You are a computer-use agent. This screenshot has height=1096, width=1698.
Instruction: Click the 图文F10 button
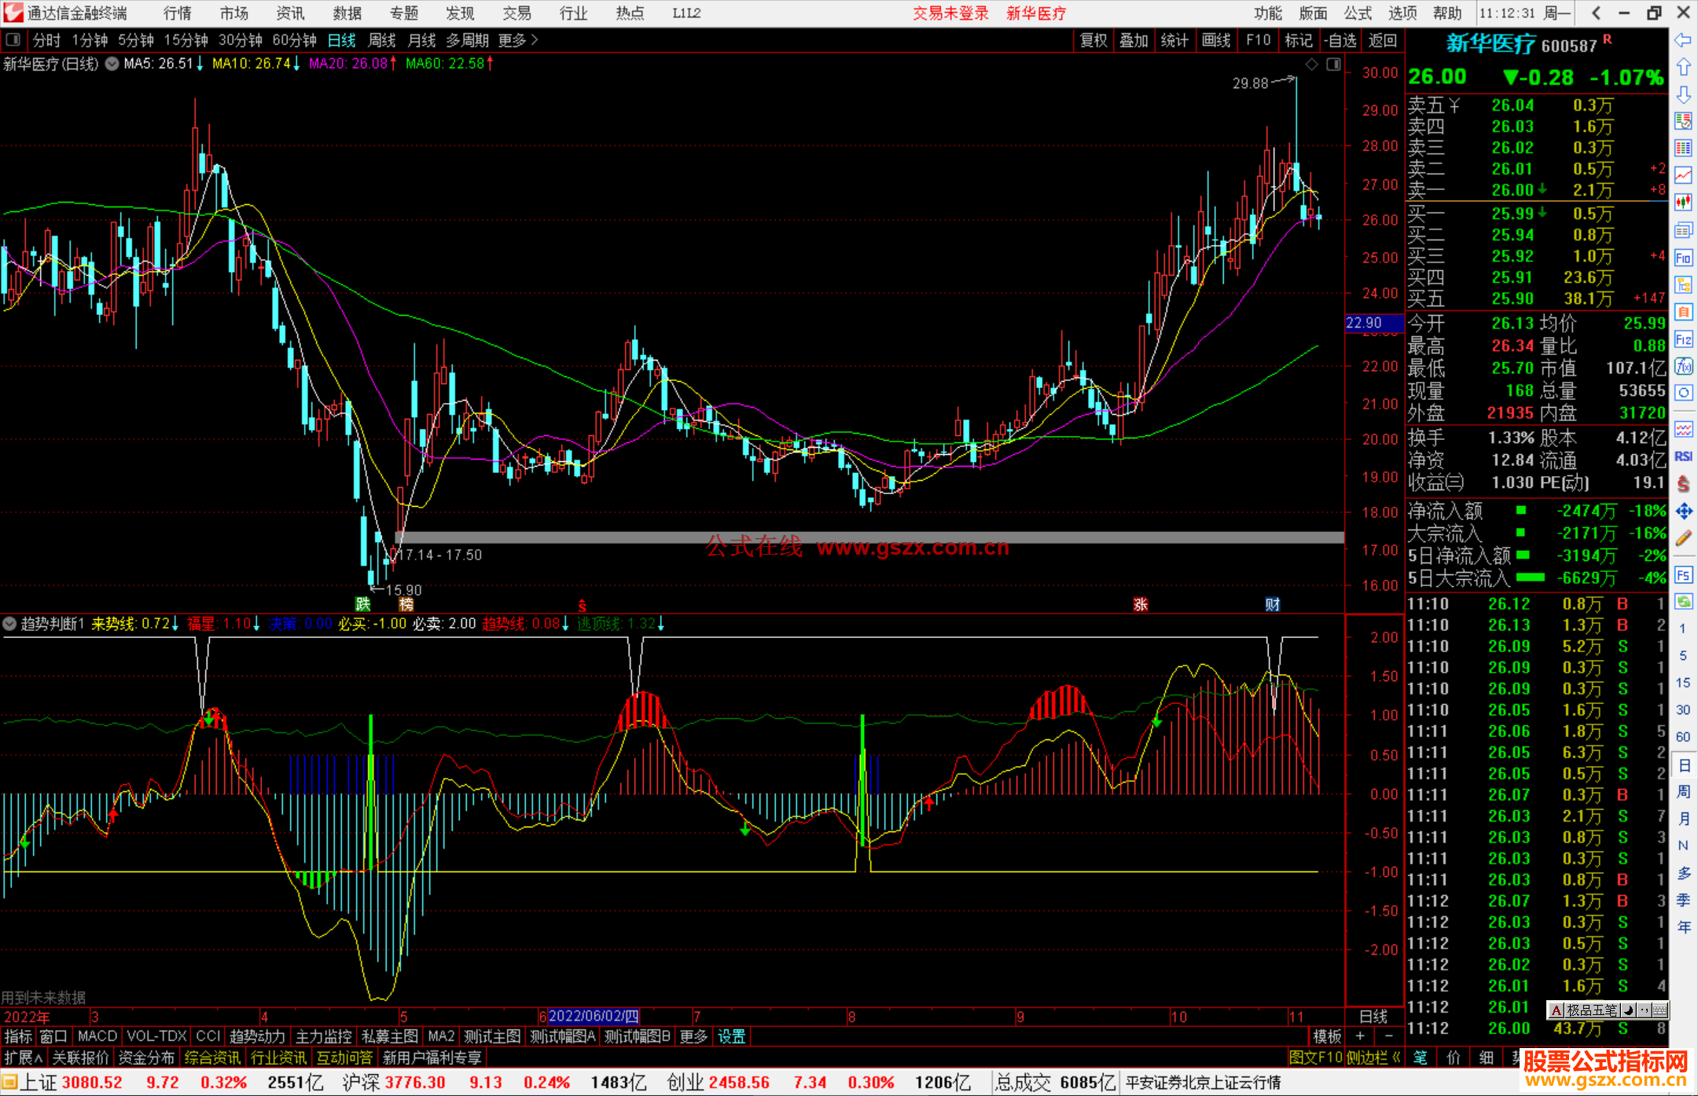point(1315,1058)
